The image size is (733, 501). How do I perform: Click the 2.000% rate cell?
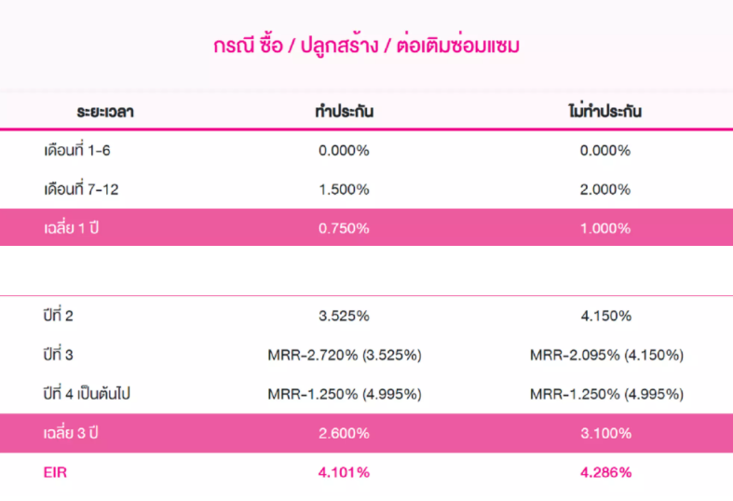click(x=605, y=189)
